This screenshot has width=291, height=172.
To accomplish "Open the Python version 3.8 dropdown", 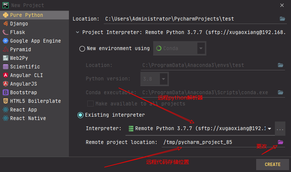I will (164, 79).
